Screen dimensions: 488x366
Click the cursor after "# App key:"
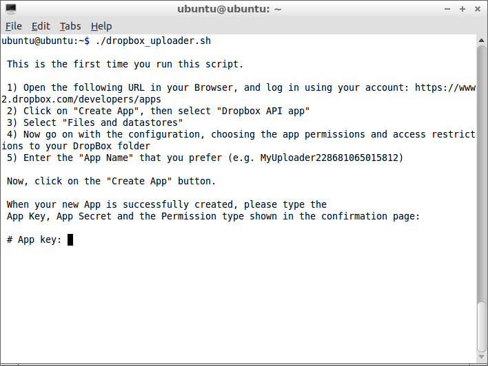[70, 239]
